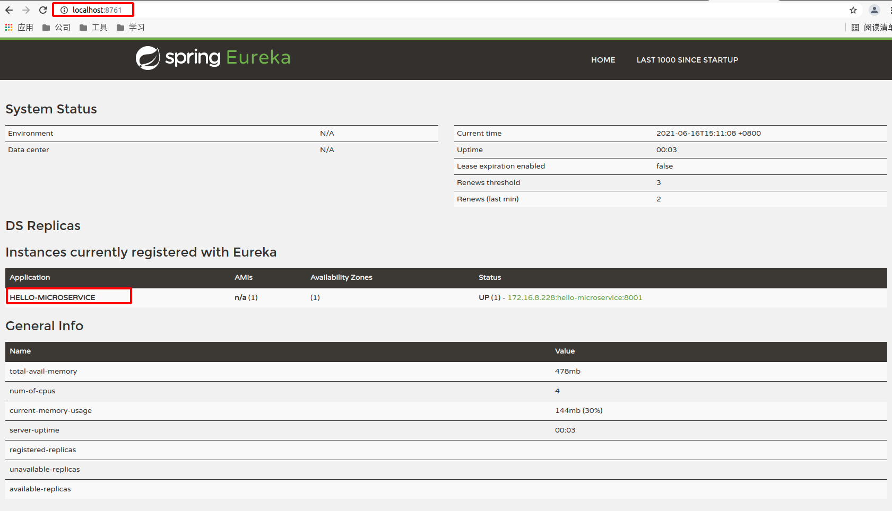Bookmark this page with the star icon

853,10
